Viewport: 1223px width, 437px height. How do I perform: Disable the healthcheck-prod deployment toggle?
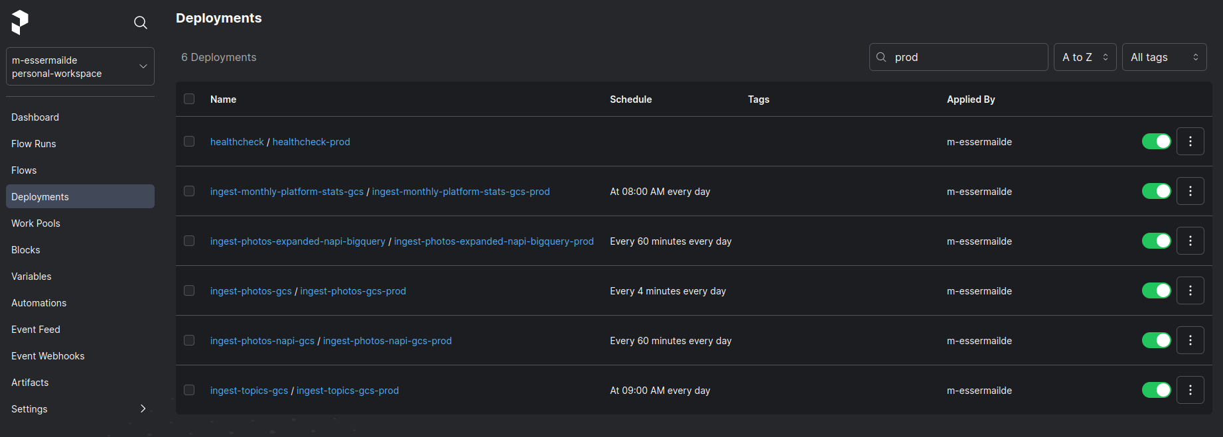[x=1157, y=141]
